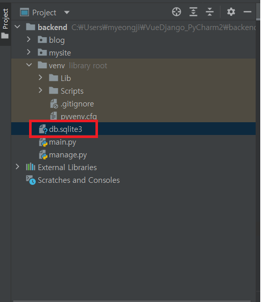This screenshot has width=273, height=302.
Task: Click the db.sqlite3 unknown-file icon
Action: pos(43,129)
